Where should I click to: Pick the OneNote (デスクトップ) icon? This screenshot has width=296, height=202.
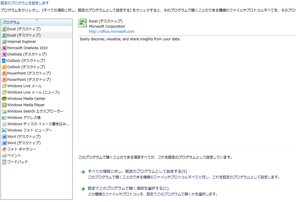point(4,54)
